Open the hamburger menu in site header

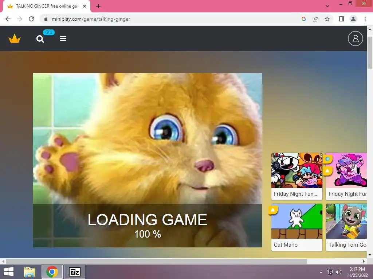[x=63, y=39]
